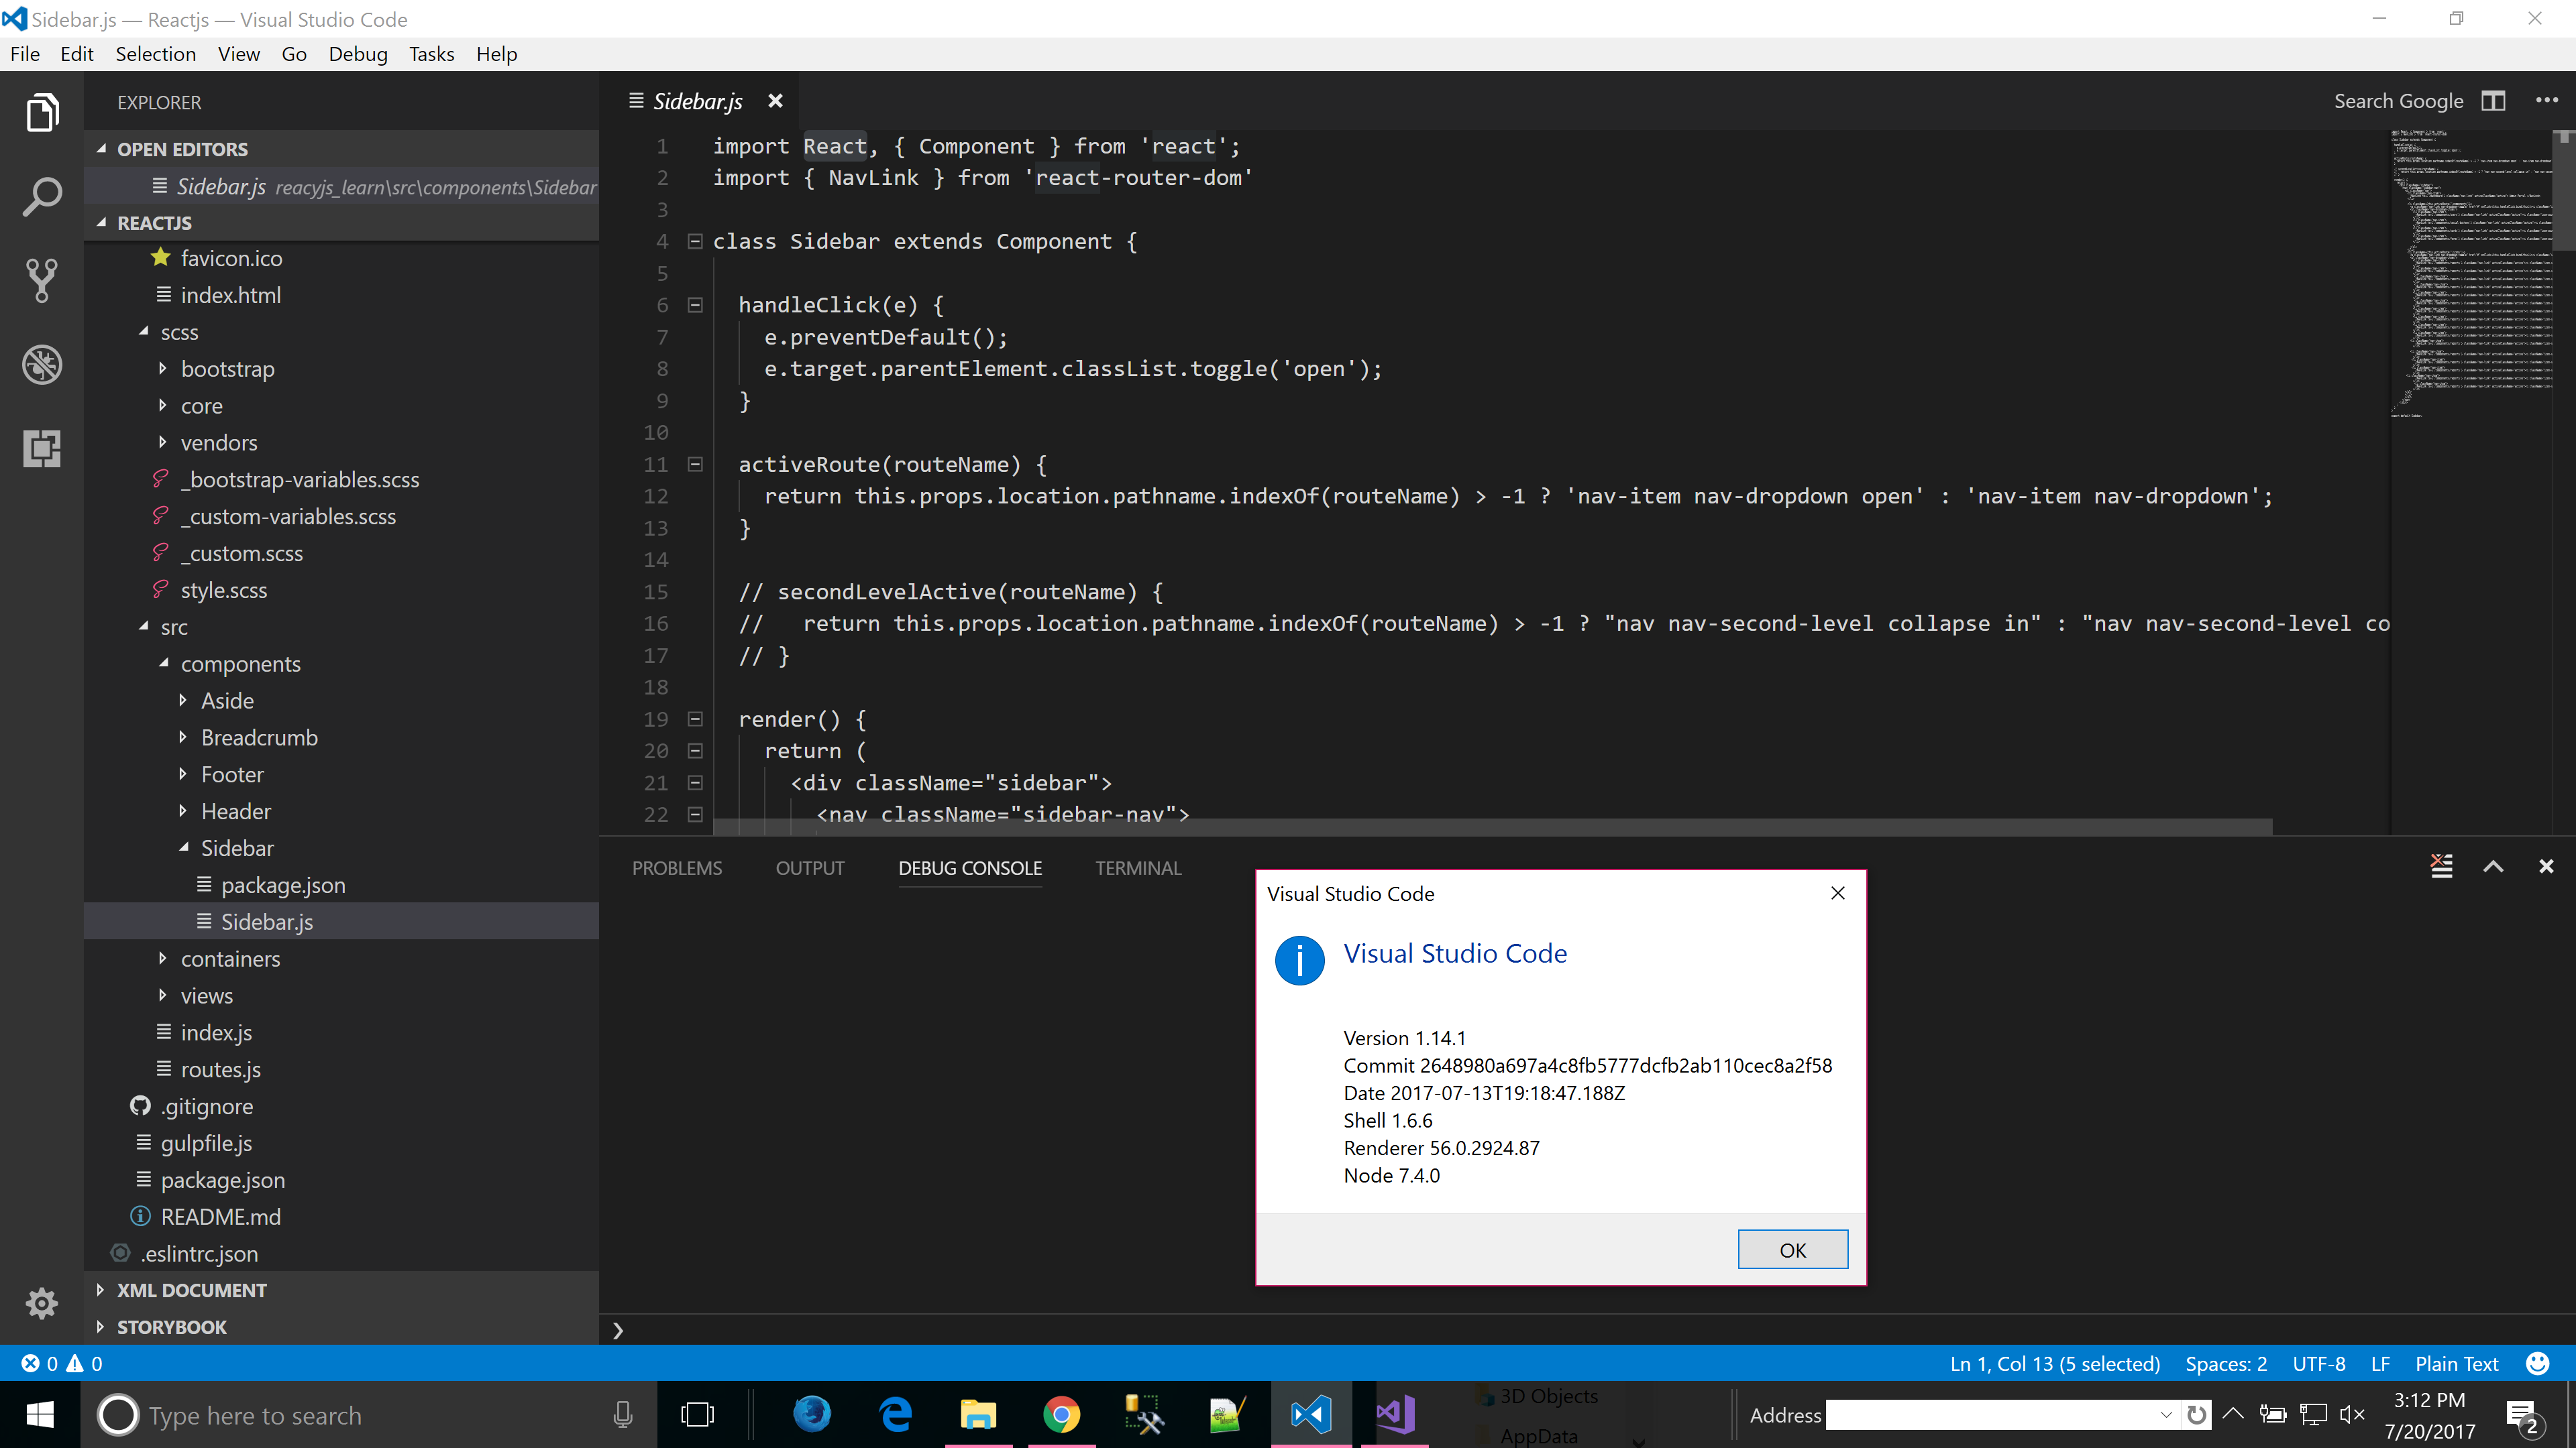
Task: Switch to the TERMINAL tab
Action: (1138, 867)
